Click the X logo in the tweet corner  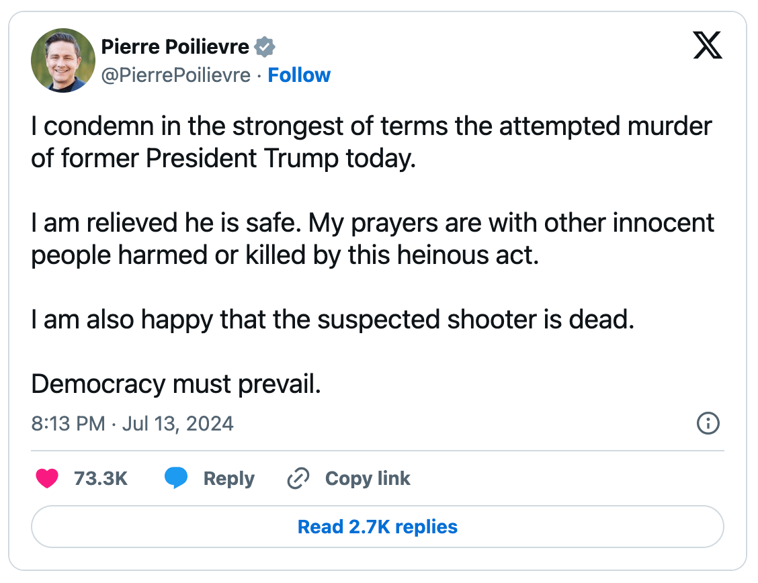(x=707, y=46)
